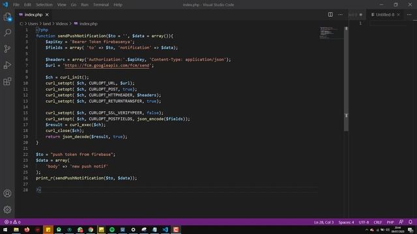
Task: Click Ln 28, Col 3 in status bar
Action: click(324, 222)
